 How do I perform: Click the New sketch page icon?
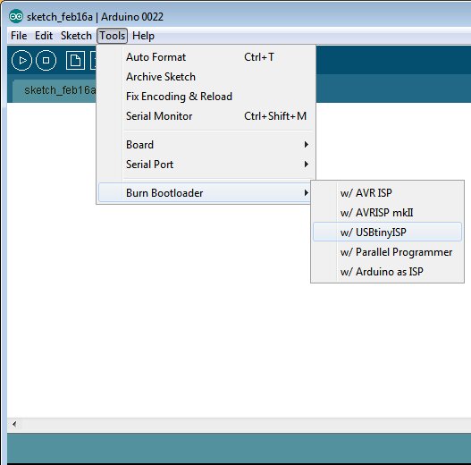tap(75, 61)
